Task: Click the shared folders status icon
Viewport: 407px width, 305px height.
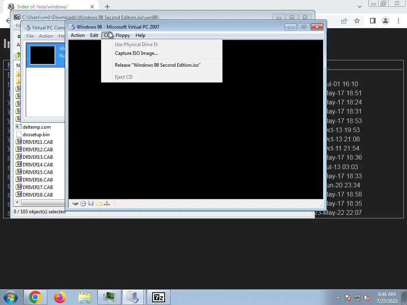Action: click(x=99, y=204)
